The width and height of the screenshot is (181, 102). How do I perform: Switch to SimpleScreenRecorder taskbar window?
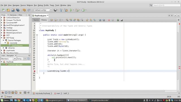coord(99,100)
